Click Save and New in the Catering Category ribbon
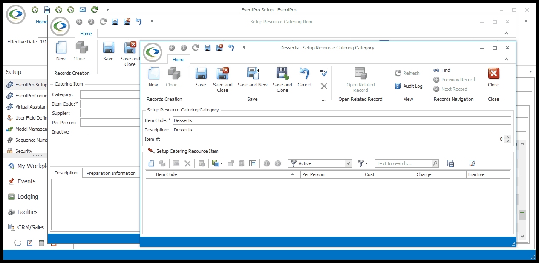 point(253,74)
